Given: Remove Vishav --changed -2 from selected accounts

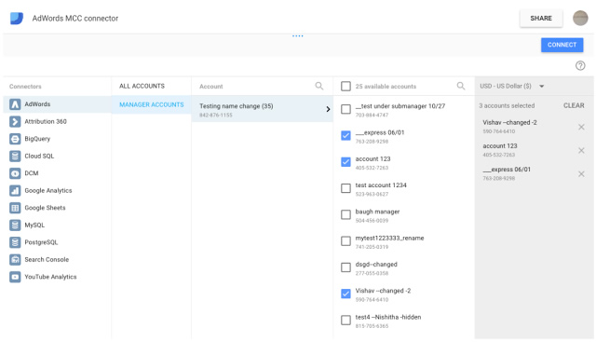Looking at the screenshot, I should 581,127.
